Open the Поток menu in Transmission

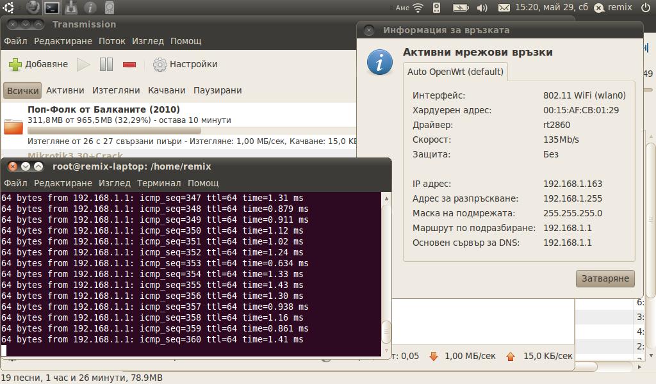coord(112,41)
